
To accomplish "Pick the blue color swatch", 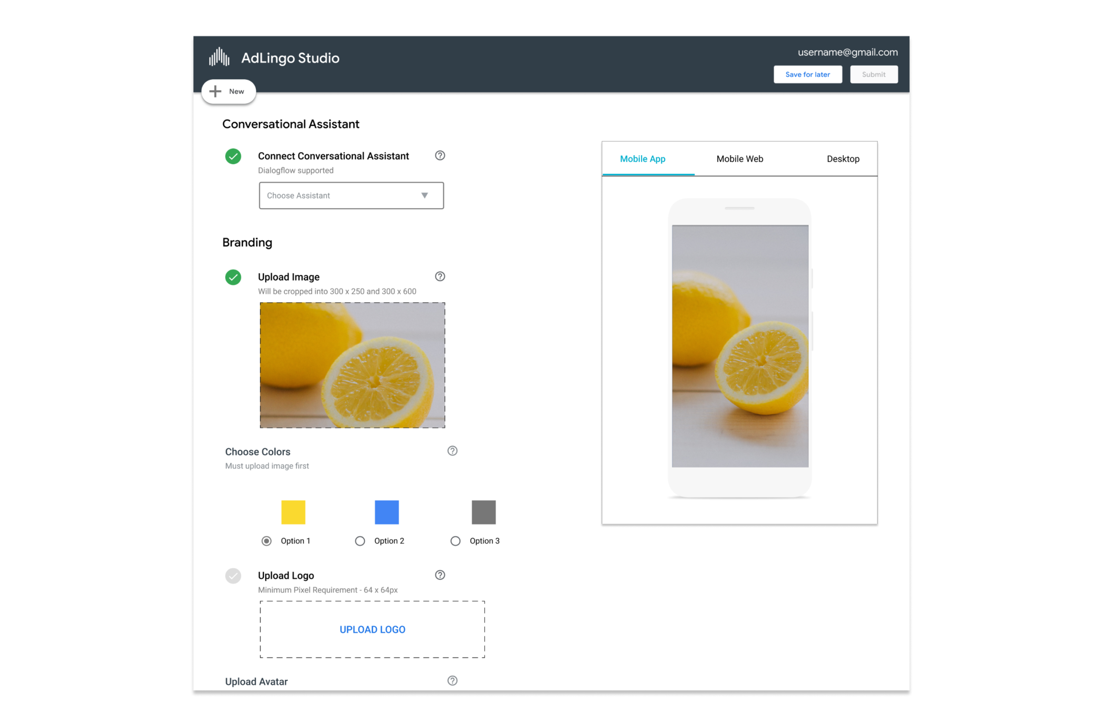I will coord(386,512).
